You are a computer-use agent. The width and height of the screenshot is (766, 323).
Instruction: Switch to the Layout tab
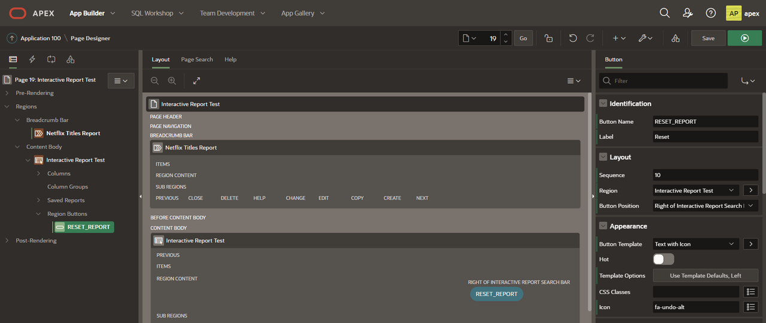pos(160,59)
